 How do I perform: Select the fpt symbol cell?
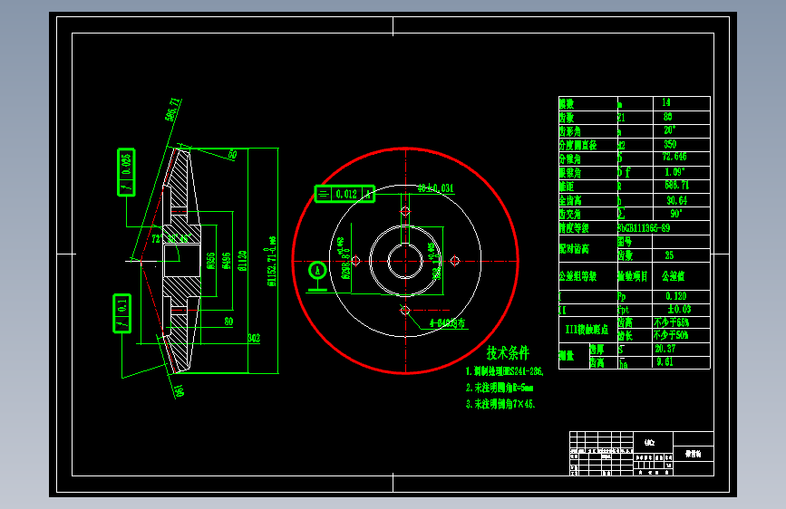tap(624, 310)
